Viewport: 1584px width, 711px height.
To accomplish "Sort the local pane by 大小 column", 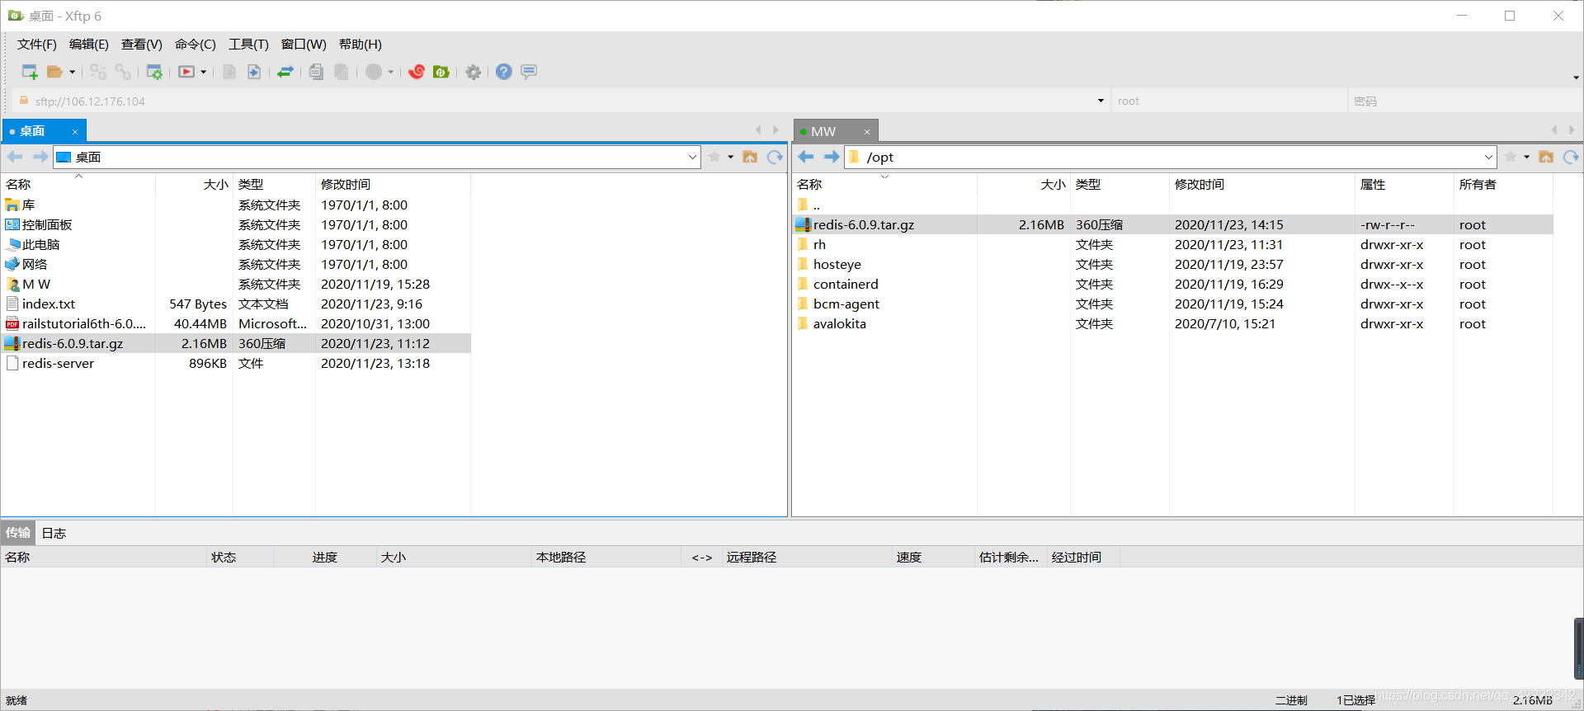I will [194, 185].
